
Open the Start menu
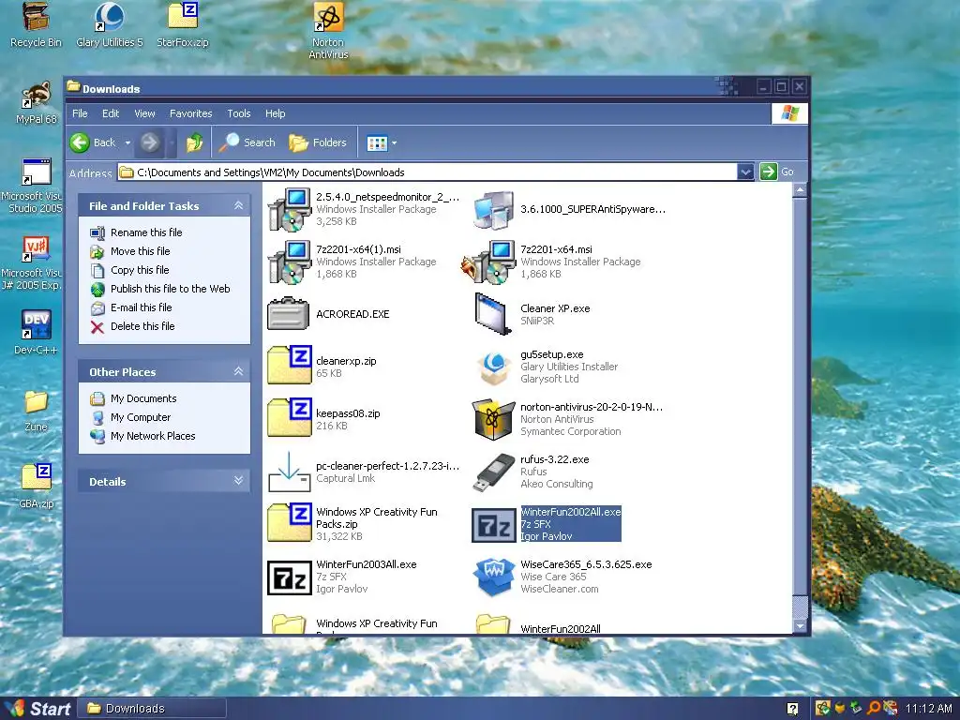(x=37, y=709)
